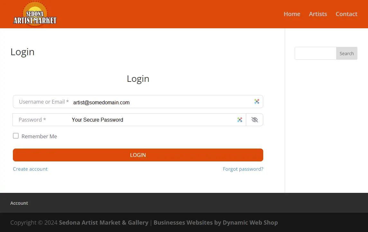
Task: Click password manager icon in password field
Action: 240,120
